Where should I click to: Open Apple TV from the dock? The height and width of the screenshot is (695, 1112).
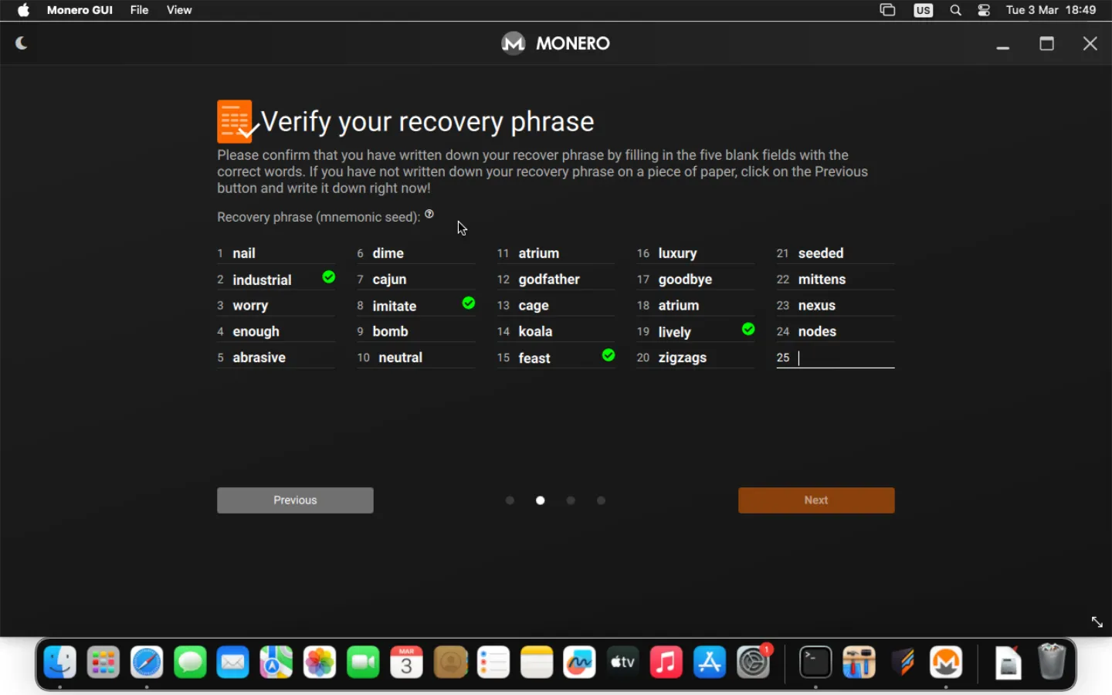[x=623, y=663]
